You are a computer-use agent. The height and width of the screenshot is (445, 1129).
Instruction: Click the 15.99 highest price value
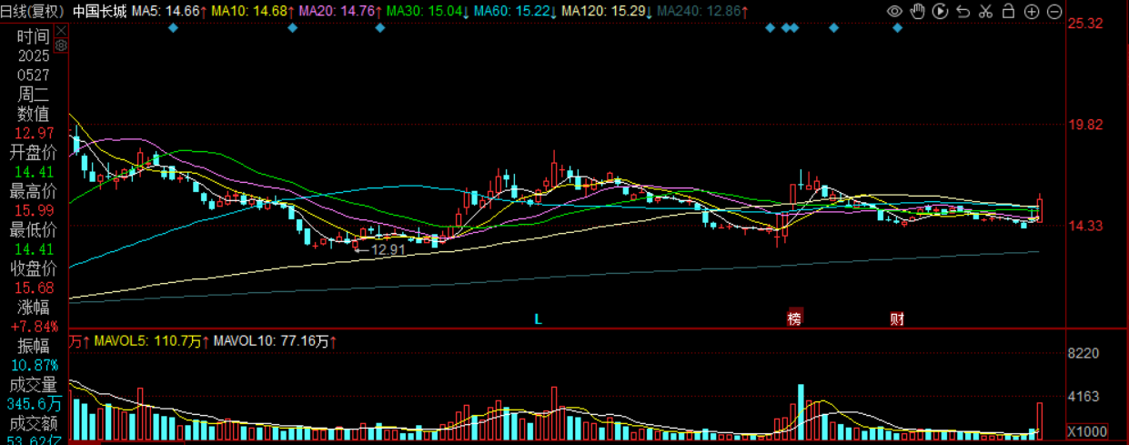pyautogui.click(x=33, y=210)
